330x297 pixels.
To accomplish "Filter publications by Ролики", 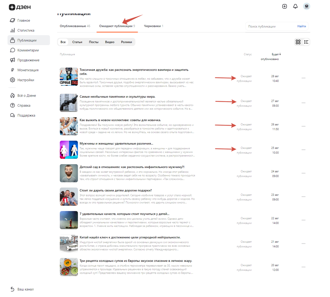I will pos(127,42).
